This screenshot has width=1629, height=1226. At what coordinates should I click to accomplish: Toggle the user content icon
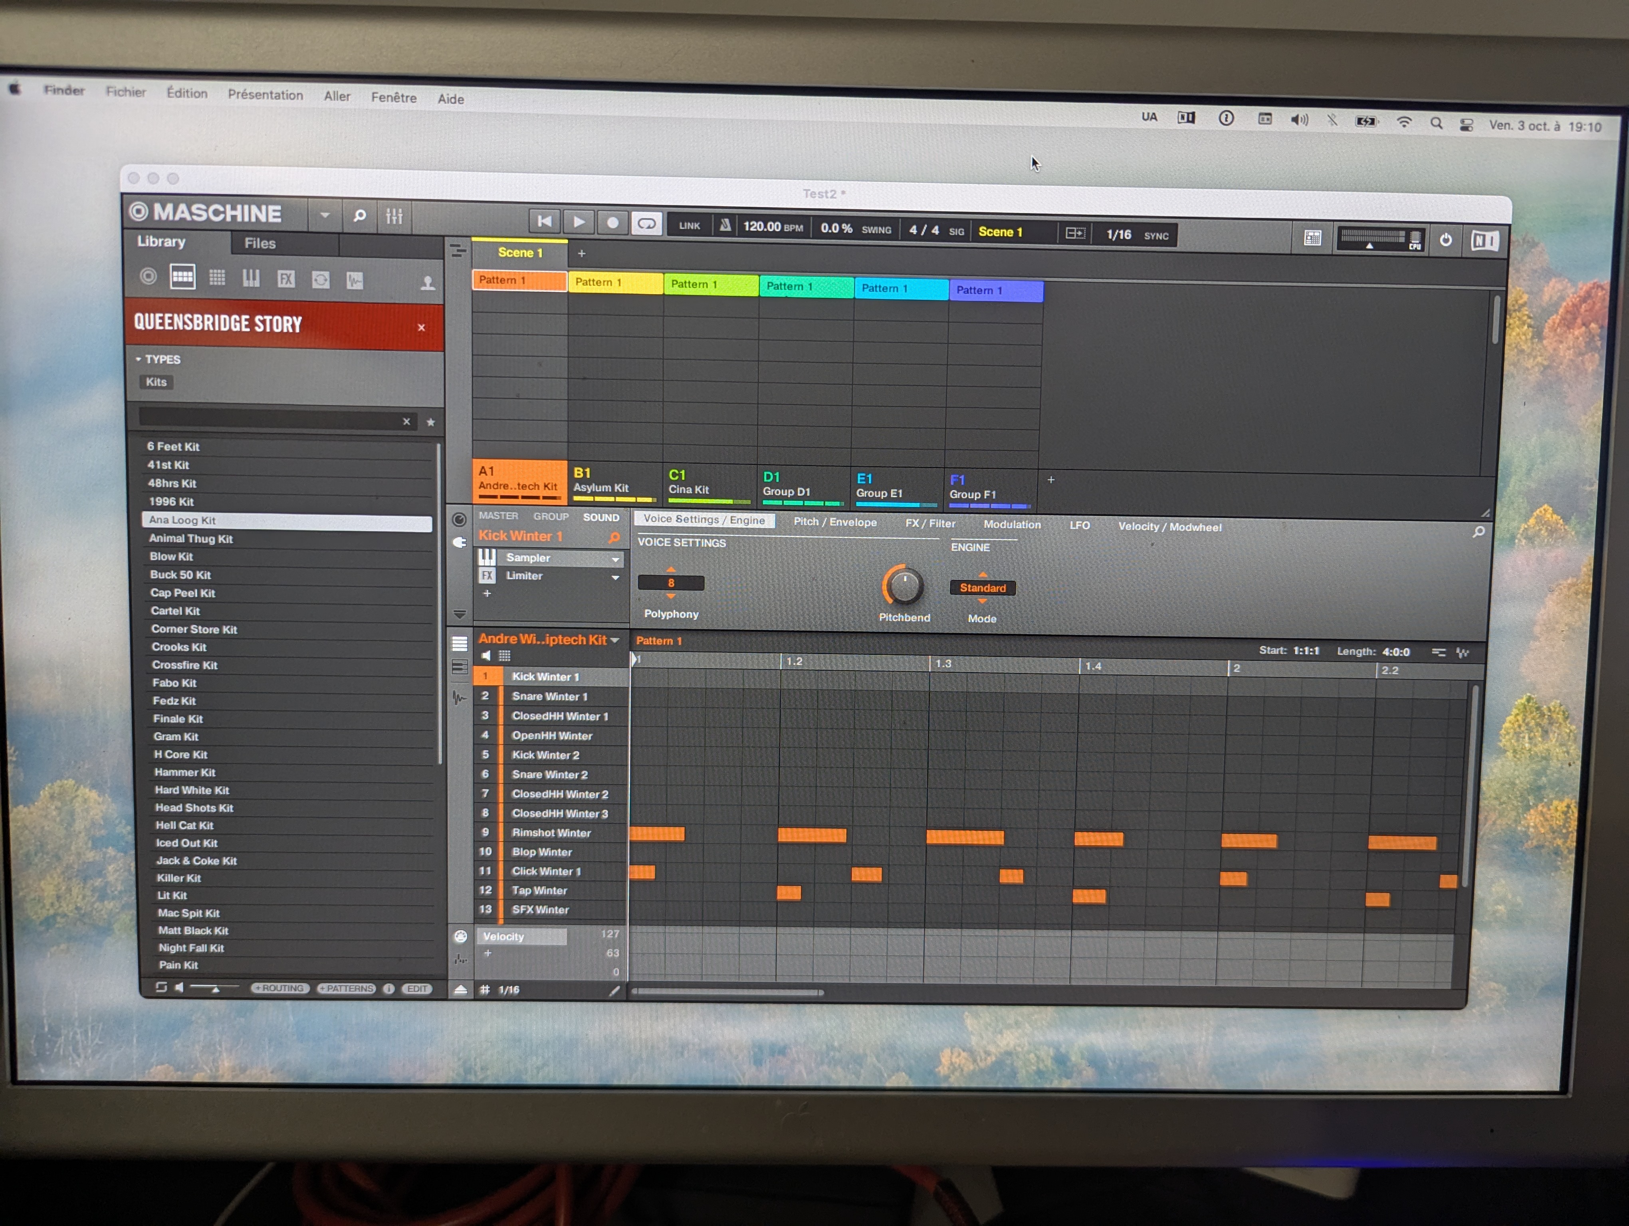coord(427,283)
